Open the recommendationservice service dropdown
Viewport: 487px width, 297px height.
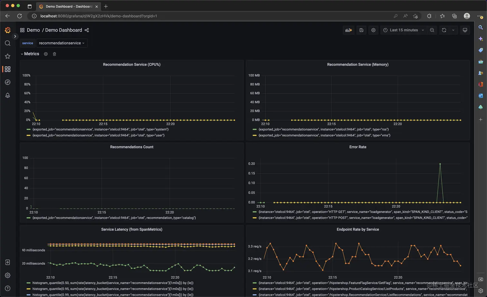pyautogui.click(x=62, y=43)
